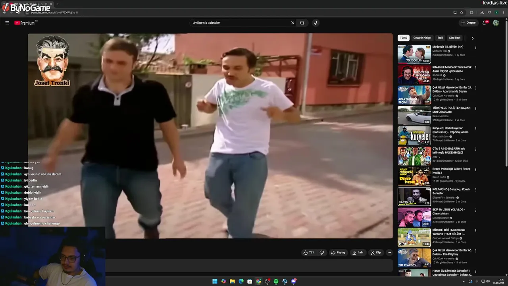
Task: Go to the YouTube Premium home logo
Action: tap(25, 23)
